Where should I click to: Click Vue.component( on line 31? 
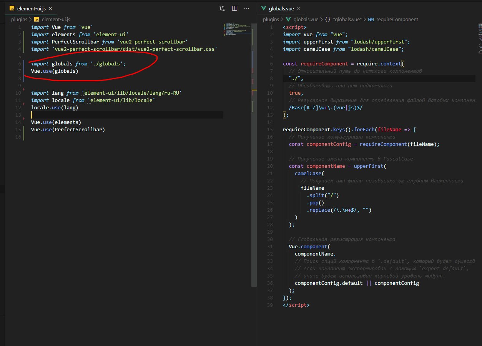point(309,246)
